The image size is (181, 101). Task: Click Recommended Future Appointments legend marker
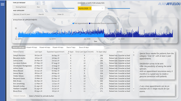pos(89,23)
